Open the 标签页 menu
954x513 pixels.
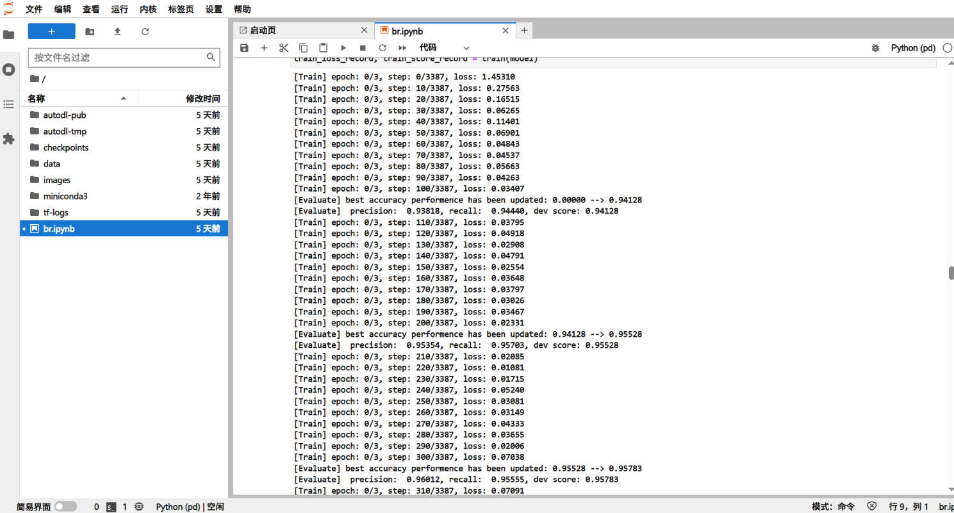tap(181, 9)
